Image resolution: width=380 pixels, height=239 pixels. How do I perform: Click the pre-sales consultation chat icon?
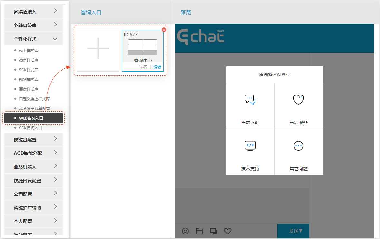[250, 99]
